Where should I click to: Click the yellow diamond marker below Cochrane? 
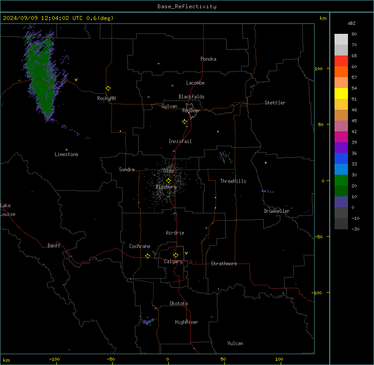click(x=148, y=256)
